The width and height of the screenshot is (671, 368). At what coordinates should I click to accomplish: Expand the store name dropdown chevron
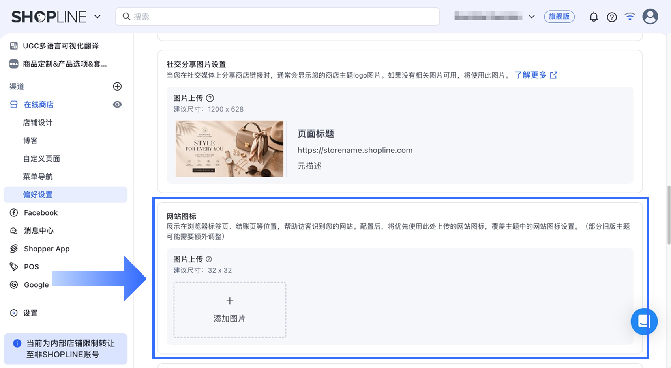click(532, 17)
